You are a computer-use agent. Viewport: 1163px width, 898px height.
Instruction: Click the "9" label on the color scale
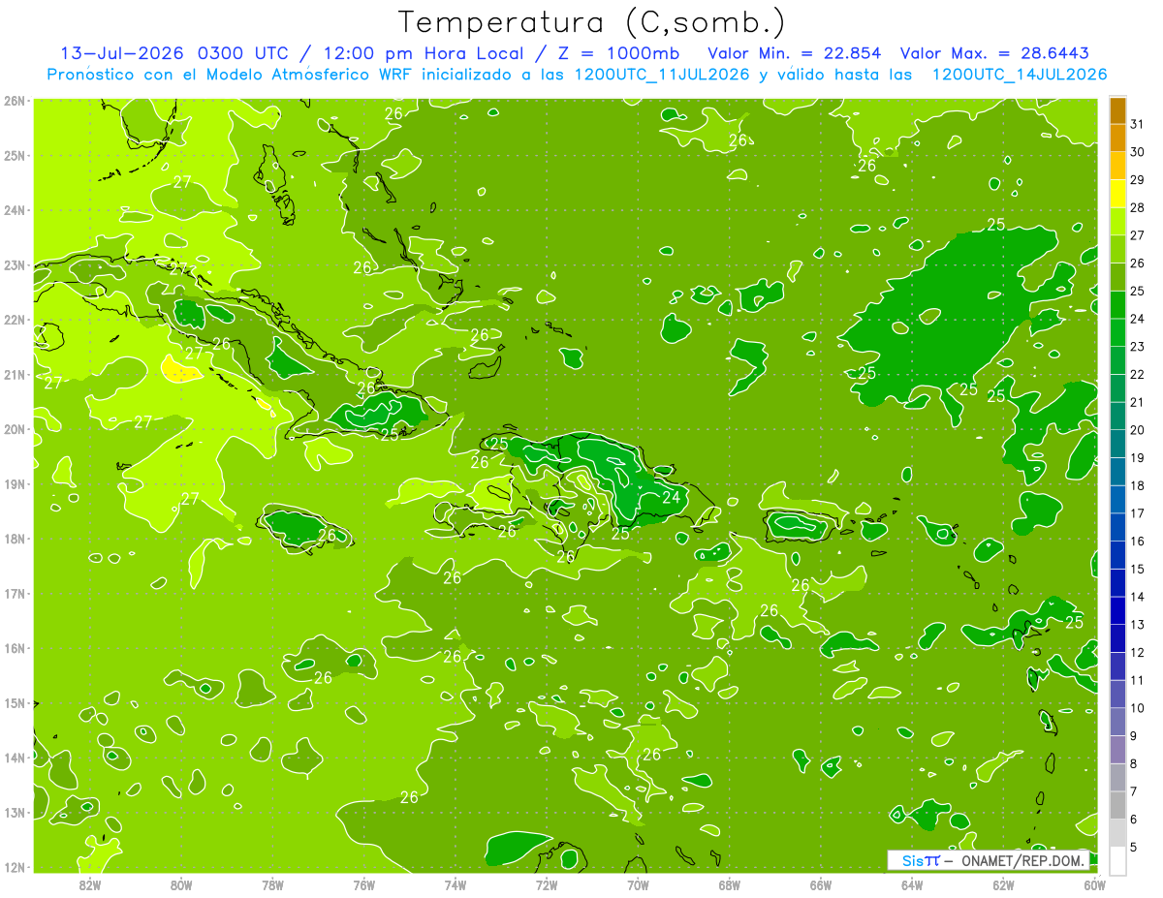(1134, 736)
